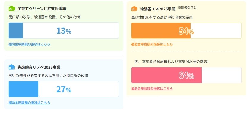Select the 子育てグリーン住宅支援事業 heading
The width and height of the screenshot is (247, 116).
[42, 9]
